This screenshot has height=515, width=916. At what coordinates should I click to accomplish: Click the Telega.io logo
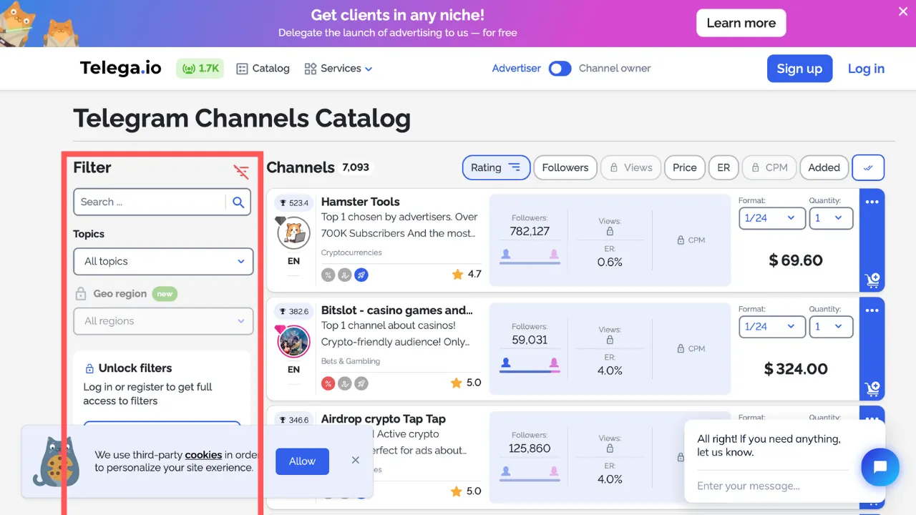tap(121, 68)
